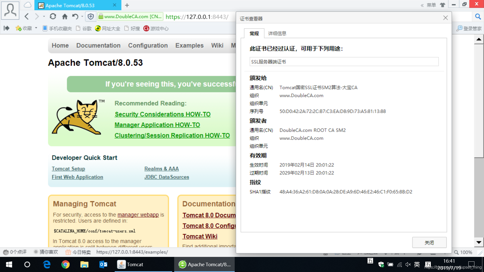Expand the back/forward history dropdown arrow
The height and width of the screenshot is (272, 484).
pyautogui.click(x=44, y=17)
